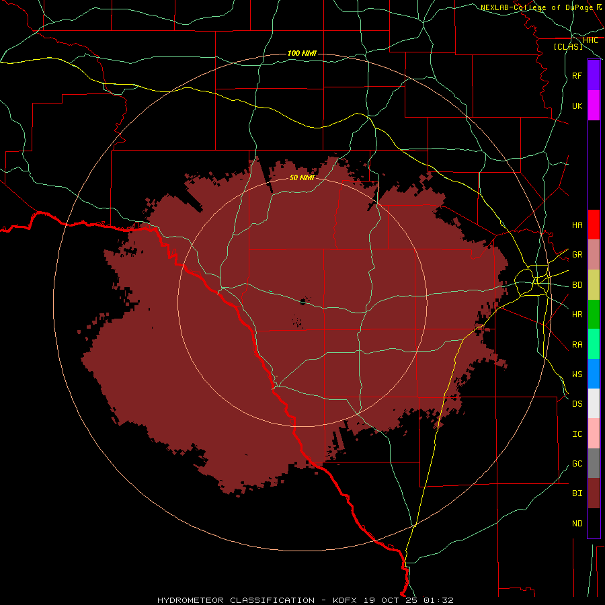
Task: Click the IC legend label
Action: pos(577,434)
